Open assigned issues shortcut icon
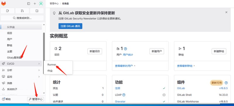 8,11
